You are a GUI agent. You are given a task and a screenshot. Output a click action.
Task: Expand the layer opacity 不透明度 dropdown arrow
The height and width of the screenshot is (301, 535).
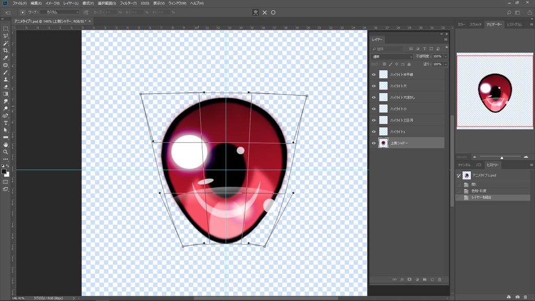click(445, 56)
